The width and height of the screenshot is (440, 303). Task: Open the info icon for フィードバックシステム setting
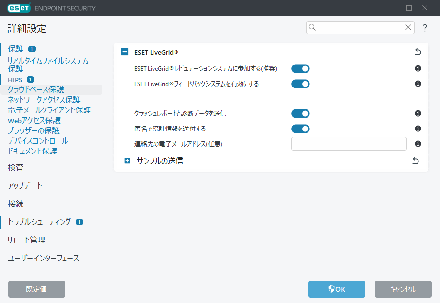(418, 84)
